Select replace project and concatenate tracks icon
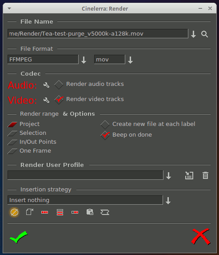This screenshot has width=219, height=255. point(45,212)
